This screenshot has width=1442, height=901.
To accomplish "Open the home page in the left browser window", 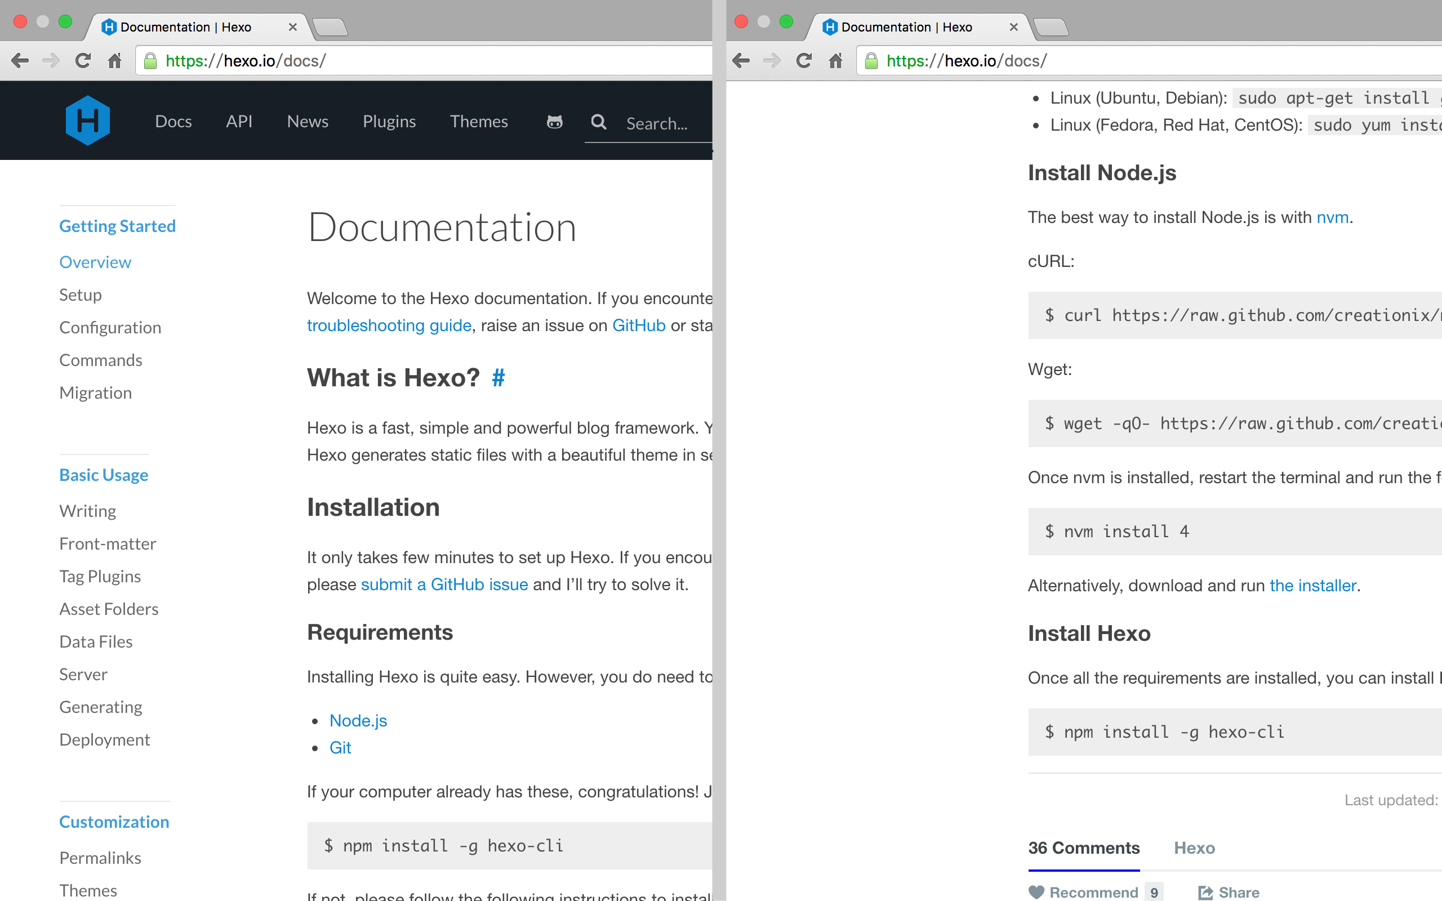I will (114, 61).
